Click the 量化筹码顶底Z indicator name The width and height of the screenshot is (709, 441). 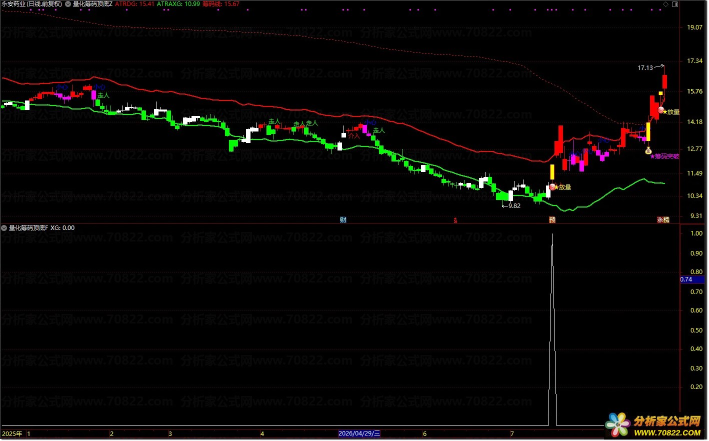[x=92, y=4]
